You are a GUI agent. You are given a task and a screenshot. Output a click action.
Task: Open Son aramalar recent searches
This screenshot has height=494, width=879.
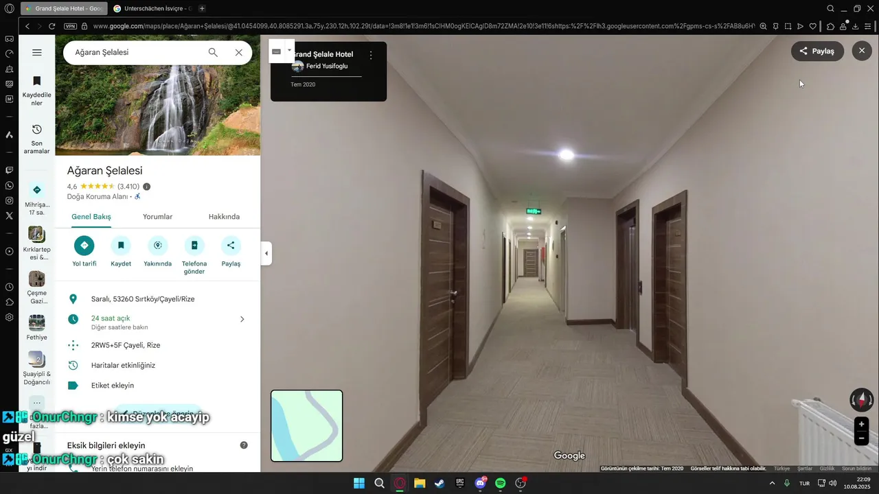(37, 139)
